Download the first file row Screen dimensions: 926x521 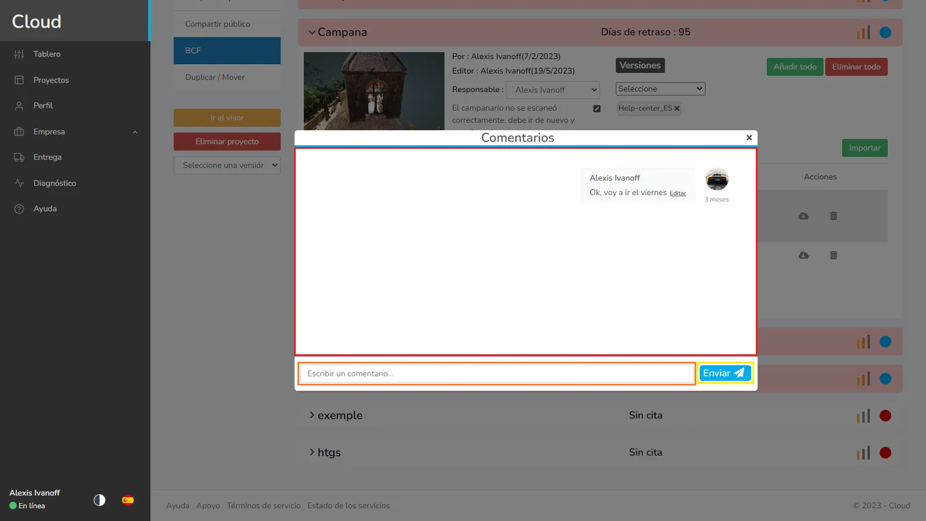click(804, 216)
